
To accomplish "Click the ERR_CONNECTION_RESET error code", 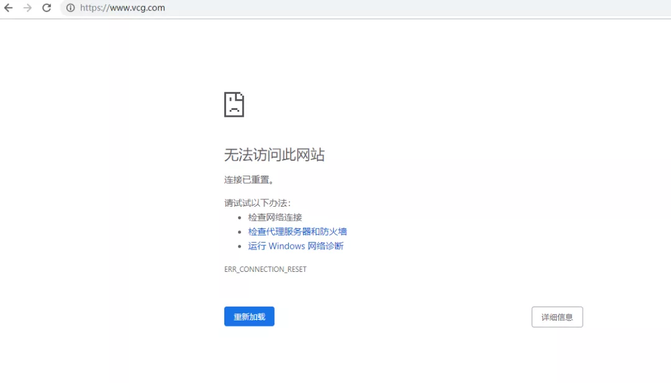I will 265,269.
